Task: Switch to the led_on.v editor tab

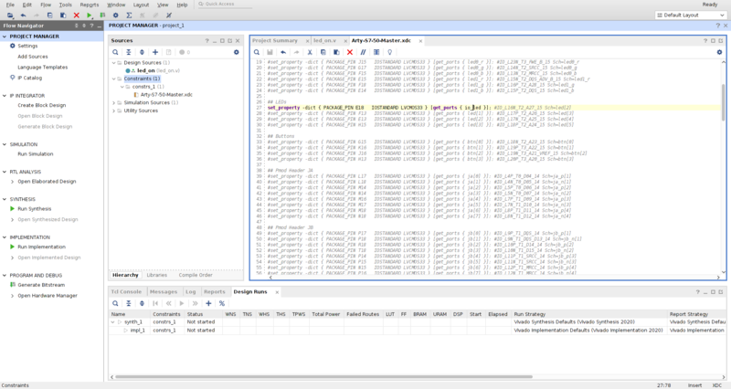Action: [x=324, y=40]
